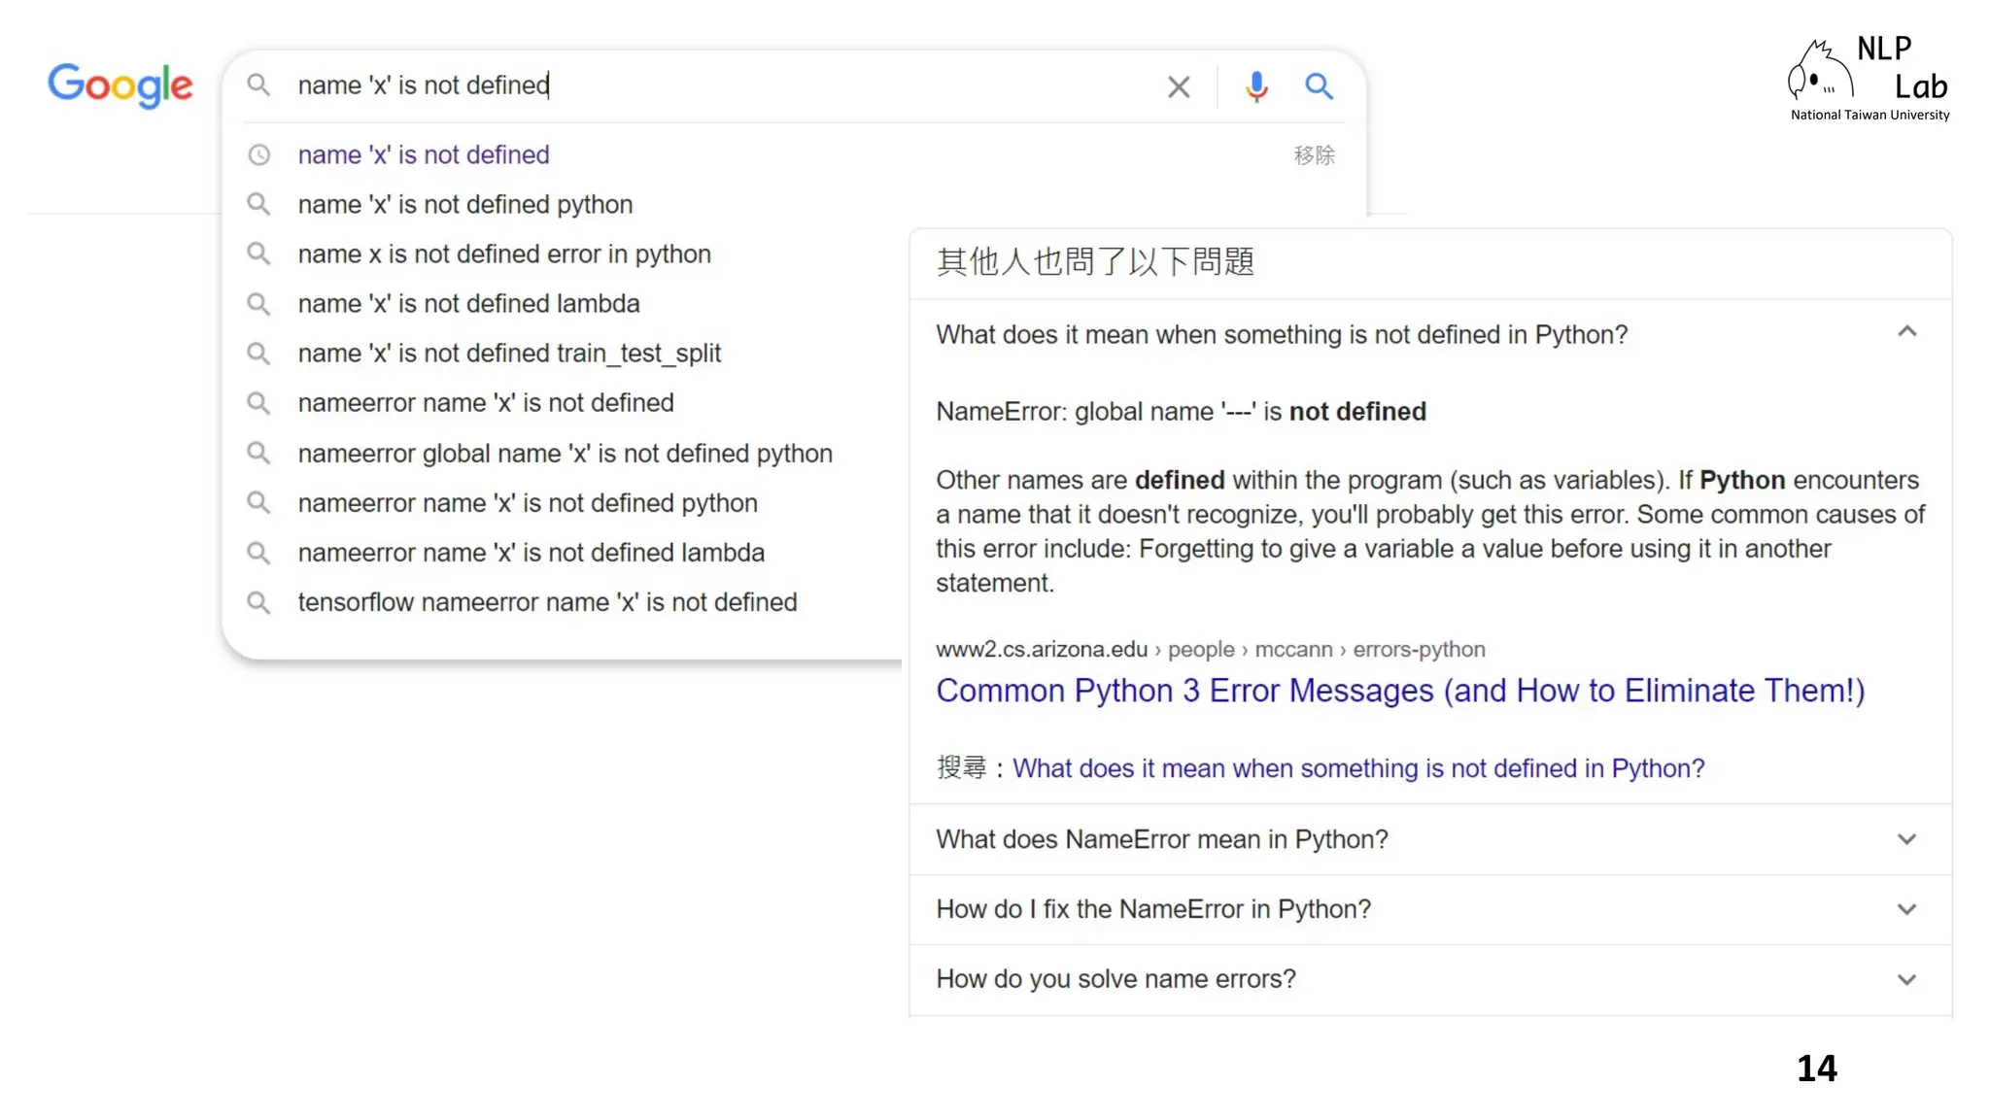Viewport: 1990px width, 1119px height.
Task: Select suggestion 'name 'x' is not defined lambda'
Action: point(468,304)
